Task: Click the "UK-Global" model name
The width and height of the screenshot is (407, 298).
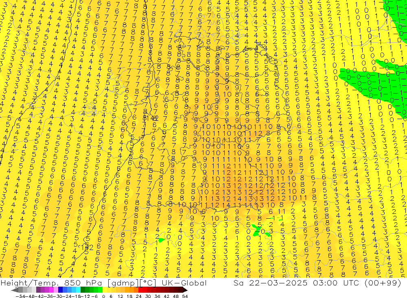Action: (x=184, y=283)
